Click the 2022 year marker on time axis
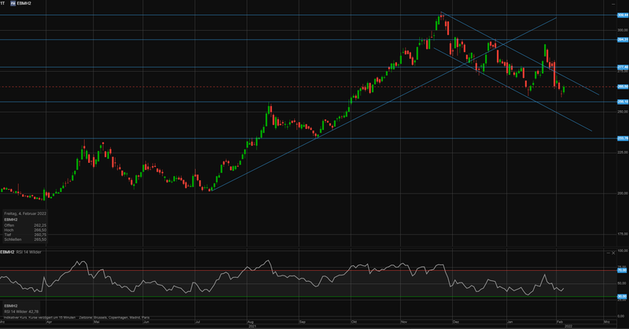Image resolution: width=629 pixels, height=329 pixels. tap(570, 326)
